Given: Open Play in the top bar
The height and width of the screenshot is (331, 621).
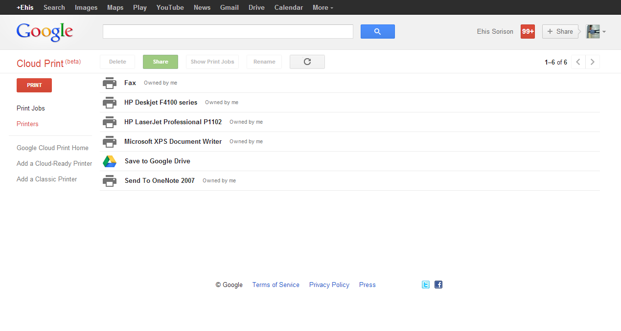Looking at the screenshot, I should point(140,7).
